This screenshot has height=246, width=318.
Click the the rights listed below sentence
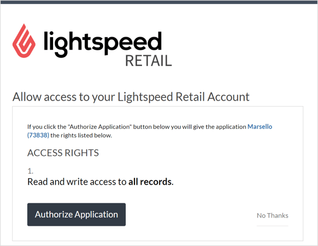81,136
